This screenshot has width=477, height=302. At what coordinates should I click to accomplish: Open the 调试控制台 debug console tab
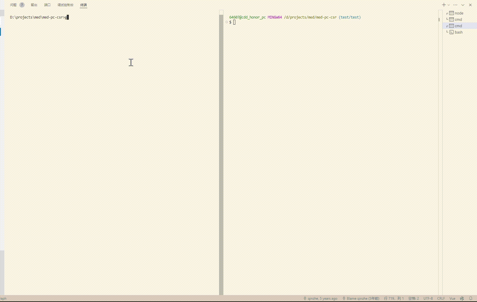pyautogui.click(x=65, y=5)
